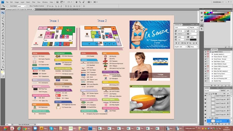
Task: Open the Essentials workspace switcher
Action: [218, 2]
